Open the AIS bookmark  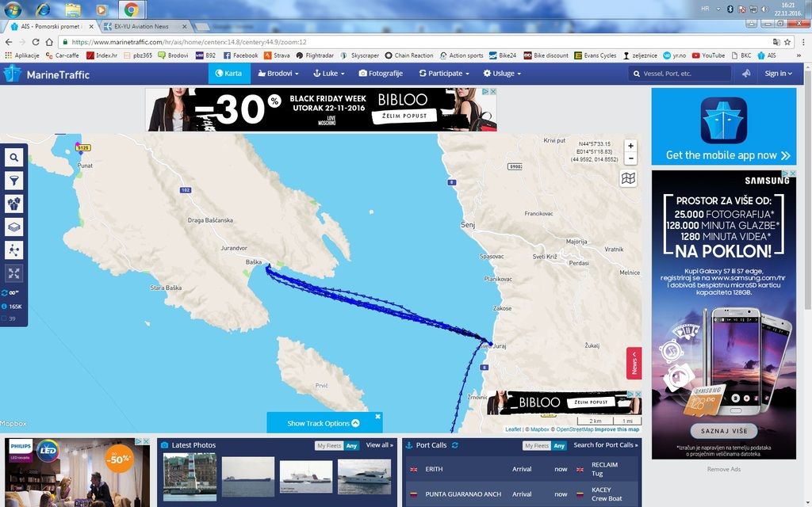point(767,55)
